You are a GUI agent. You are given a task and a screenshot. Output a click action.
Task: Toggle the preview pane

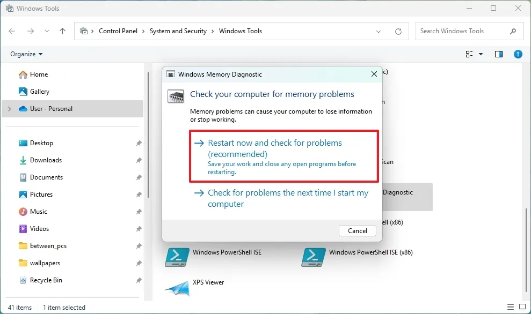tap(498, 54)
